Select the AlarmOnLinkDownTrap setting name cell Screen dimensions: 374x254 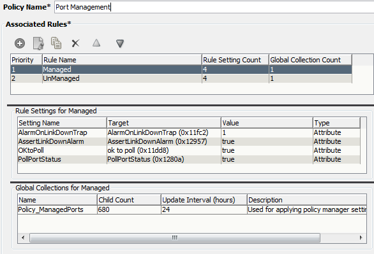pos(62,132)
